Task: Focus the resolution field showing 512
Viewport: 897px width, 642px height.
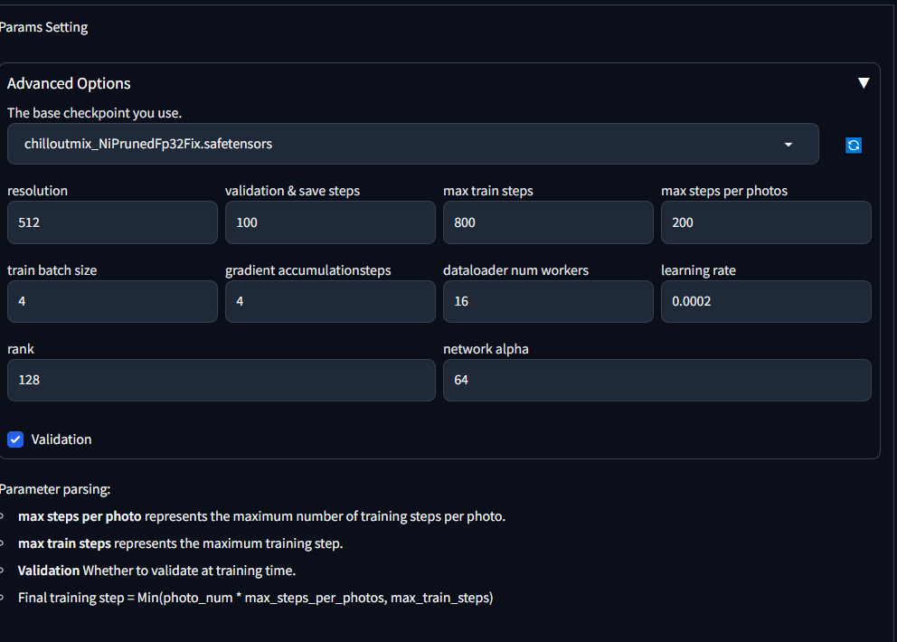Action: coord(112,222)
